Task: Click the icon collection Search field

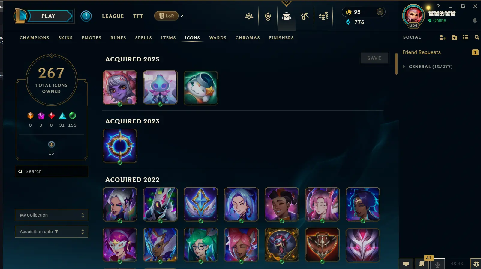Action: pyautogui.click(x=51, y=171)
